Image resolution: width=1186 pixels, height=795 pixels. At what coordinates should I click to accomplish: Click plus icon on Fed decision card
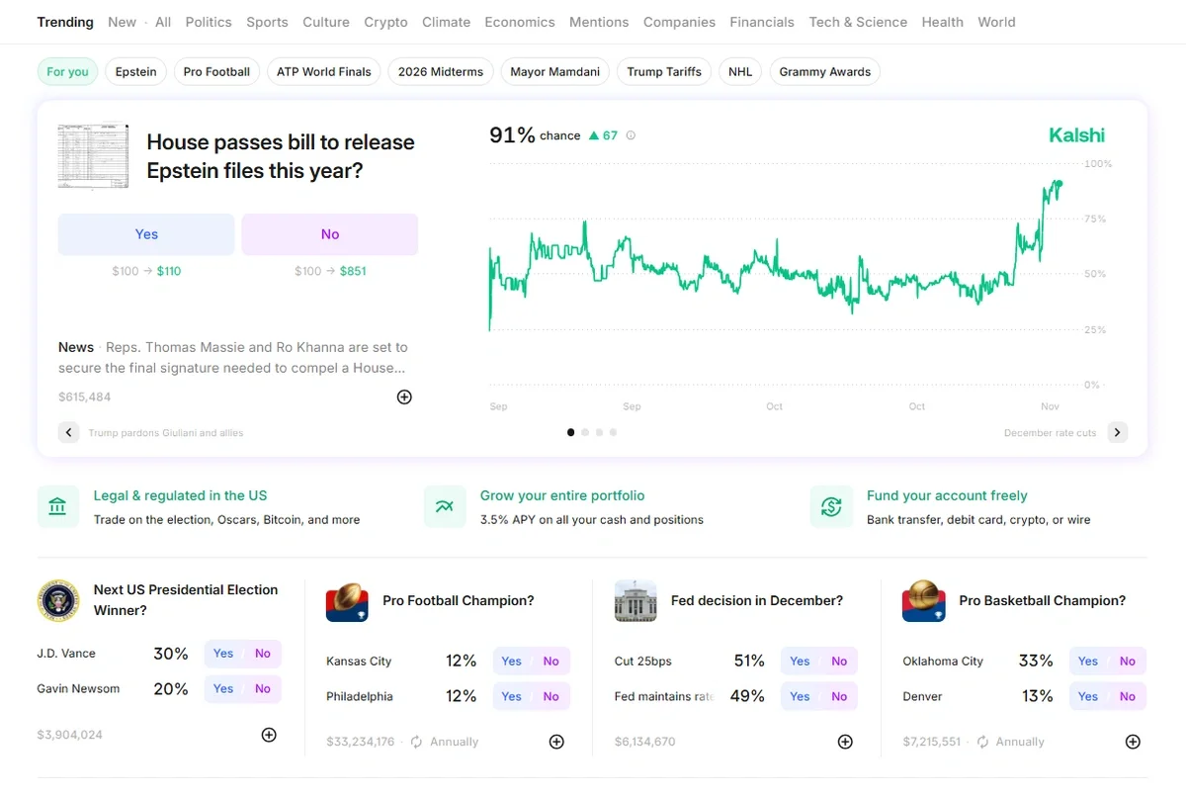pos(845,742)
